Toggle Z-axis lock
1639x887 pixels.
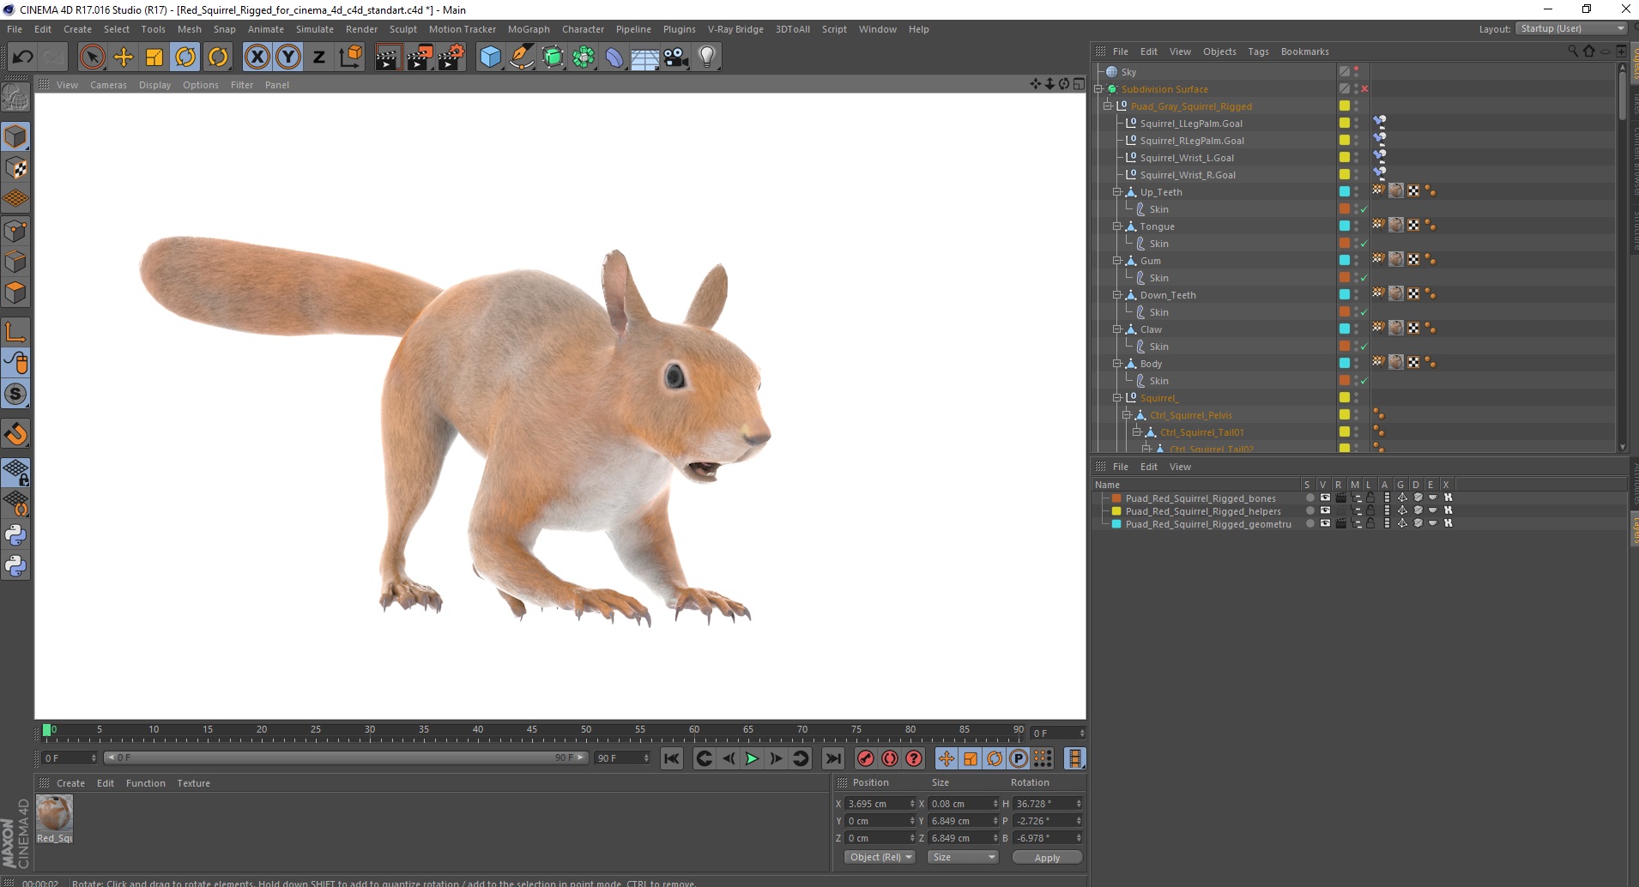pyautogui.click(x=319, y=57)
